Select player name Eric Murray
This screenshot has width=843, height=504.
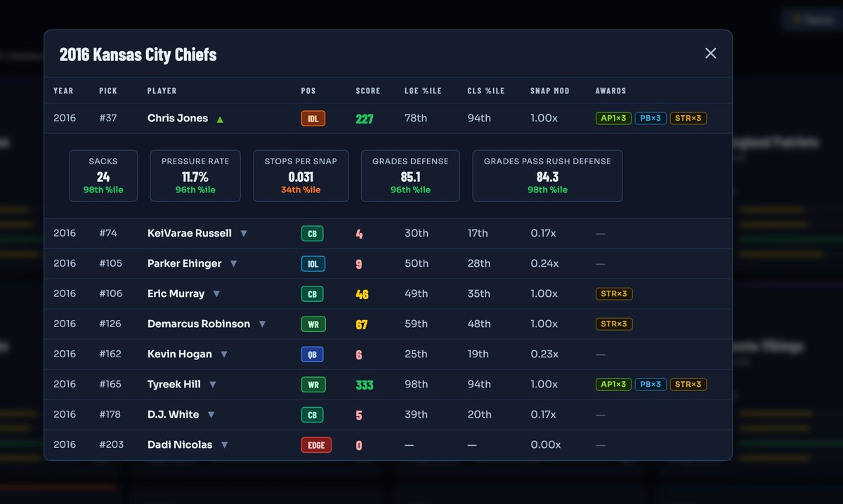pos(176,293)
